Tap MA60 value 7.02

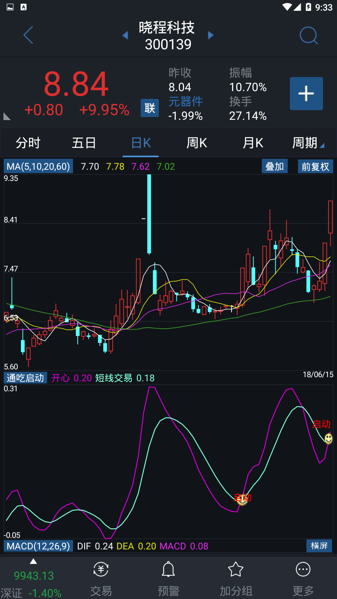166,167
